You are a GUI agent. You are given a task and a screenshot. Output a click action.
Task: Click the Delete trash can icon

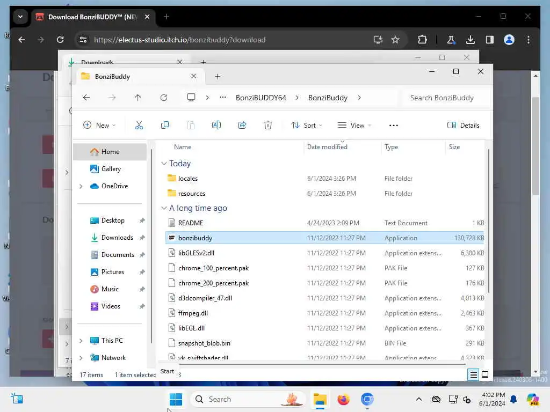(268, 125)
